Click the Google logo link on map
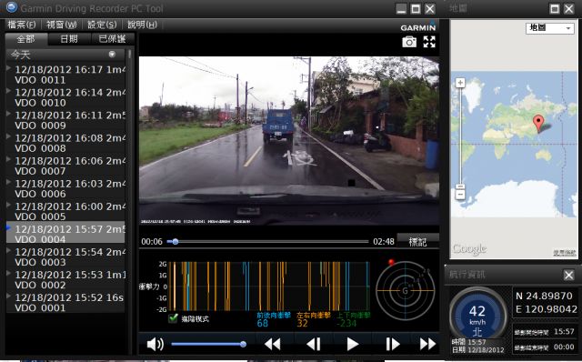 tap(469, 249)
